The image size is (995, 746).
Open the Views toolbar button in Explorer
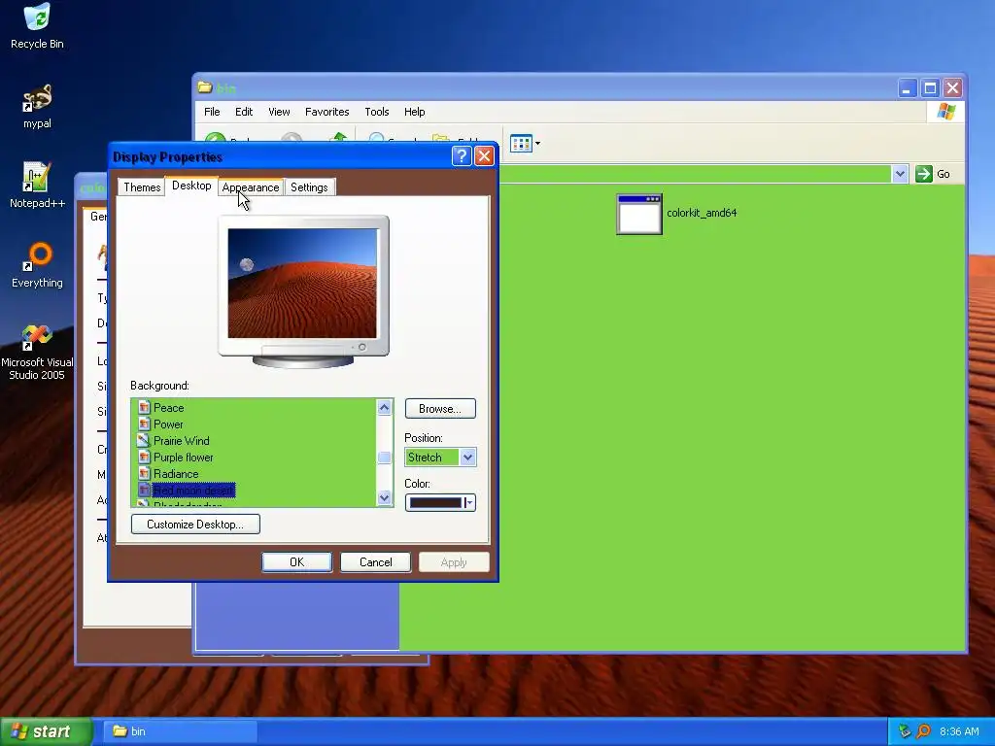click(525, 144)
